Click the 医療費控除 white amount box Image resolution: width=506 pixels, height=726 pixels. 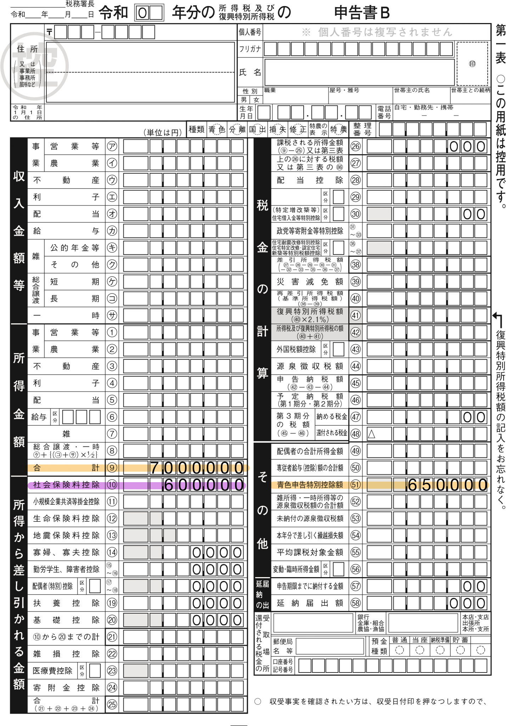tap(136, 671)
